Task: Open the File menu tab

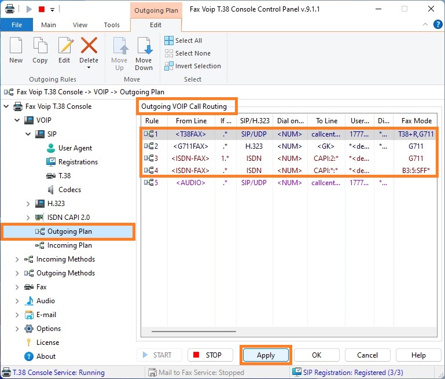Action: point(17,25)
